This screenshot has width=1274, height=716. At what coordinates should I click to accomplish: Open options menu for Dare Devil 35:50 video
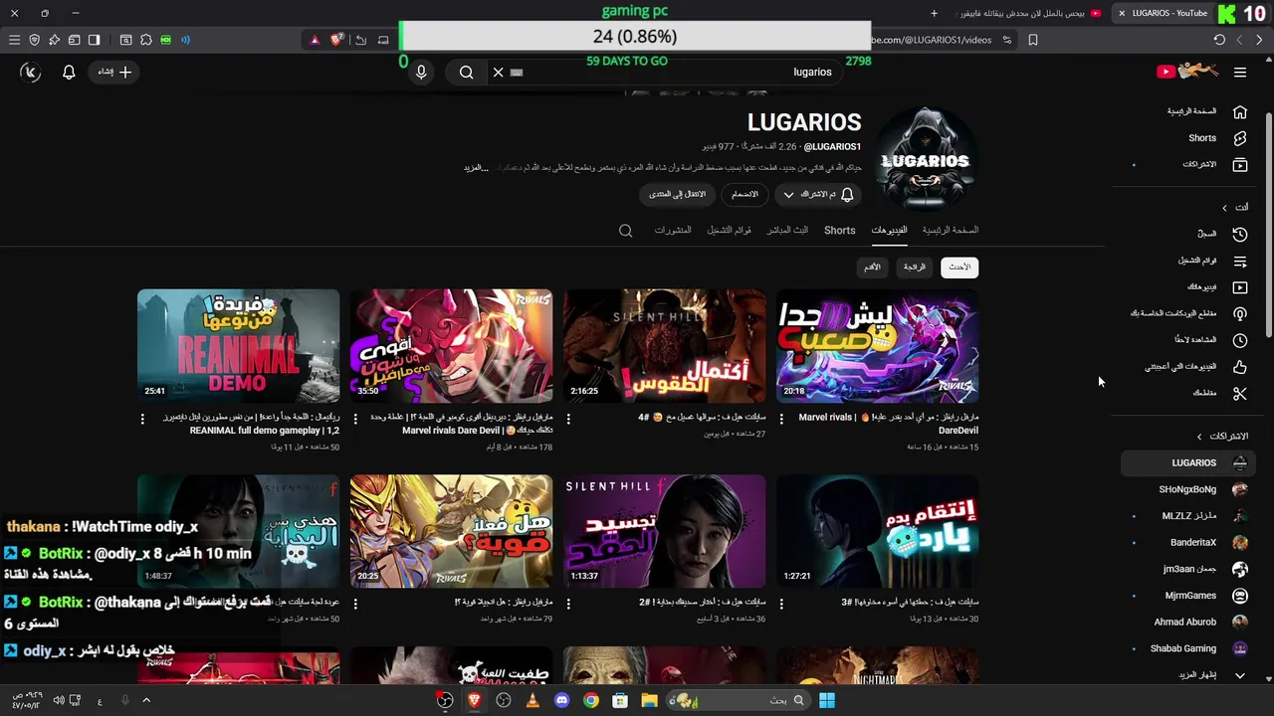(355, 420)
